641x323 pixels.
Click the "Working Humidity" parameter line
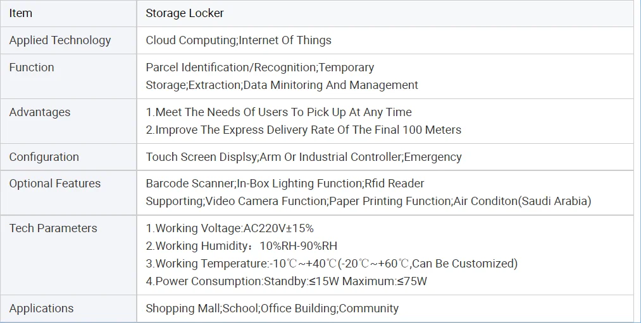point(241,246)
